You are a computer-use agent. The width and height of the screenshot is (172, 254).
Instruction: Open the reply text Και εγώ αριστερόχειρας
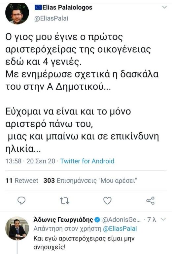point(84,243)
